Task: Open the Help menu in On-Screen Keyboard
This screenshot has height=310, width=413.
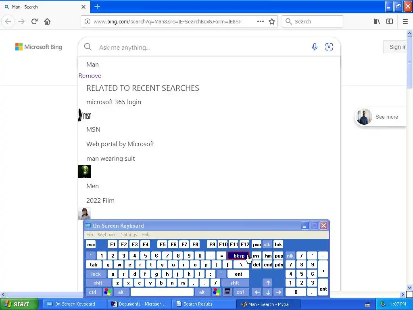Action: [x=146, y=235]
